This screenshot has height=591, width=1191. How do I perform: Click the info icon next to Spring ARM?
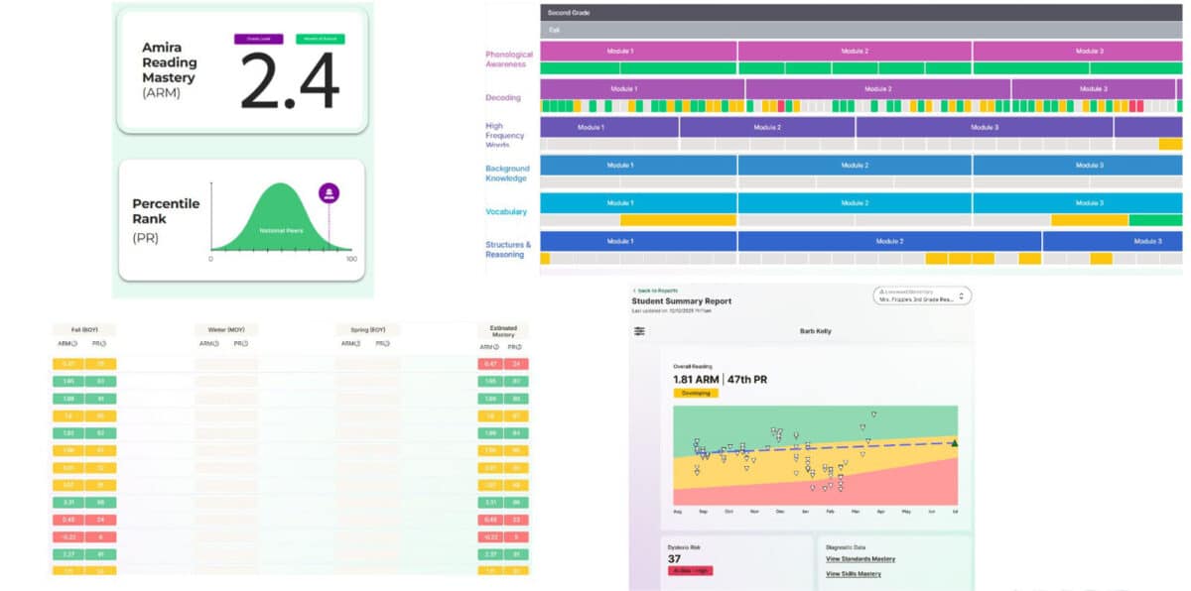[357, 344]
